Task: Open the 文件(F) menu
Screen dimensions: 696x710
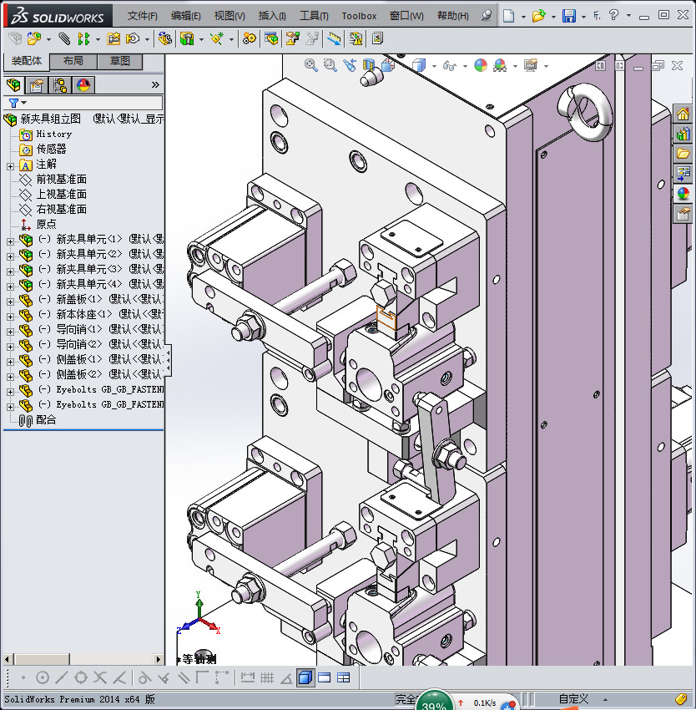Action: click(142, 16)
